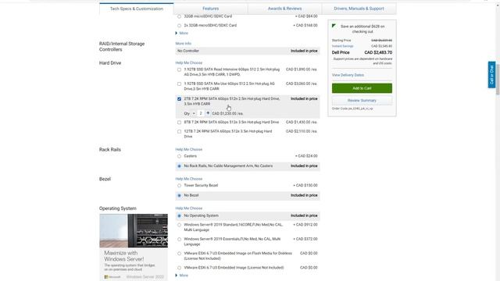Screen dimensions: 500x281
Task: Select Windows Server 2019 Standard option
Action: click(179, 225)
